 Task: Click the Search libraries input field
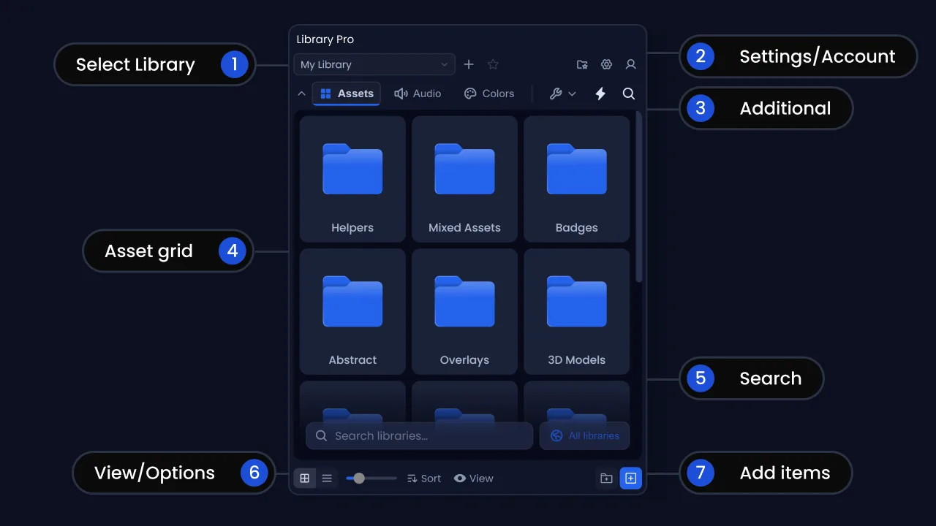pos(419,435)
